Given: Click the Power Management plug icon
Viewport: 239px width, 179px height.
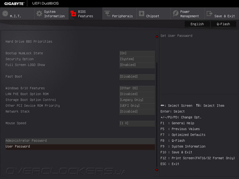Looking at the screenshot, I should click(176, 14).
